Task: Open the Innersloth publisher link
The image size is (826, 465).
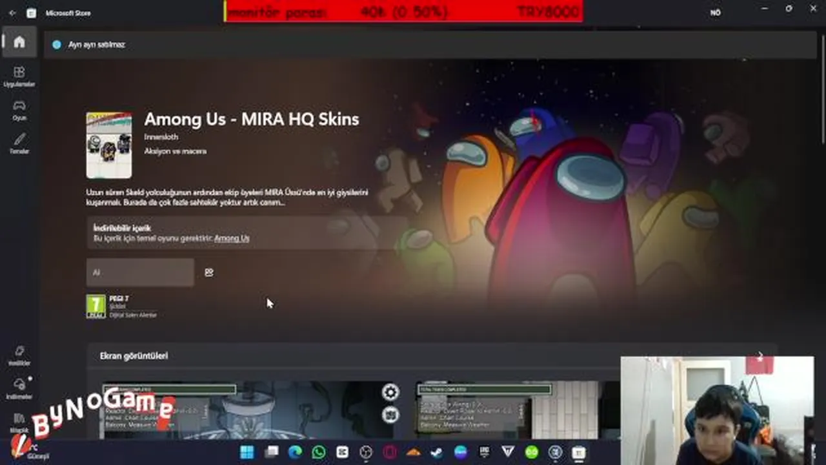Action: tap(161, 137)
